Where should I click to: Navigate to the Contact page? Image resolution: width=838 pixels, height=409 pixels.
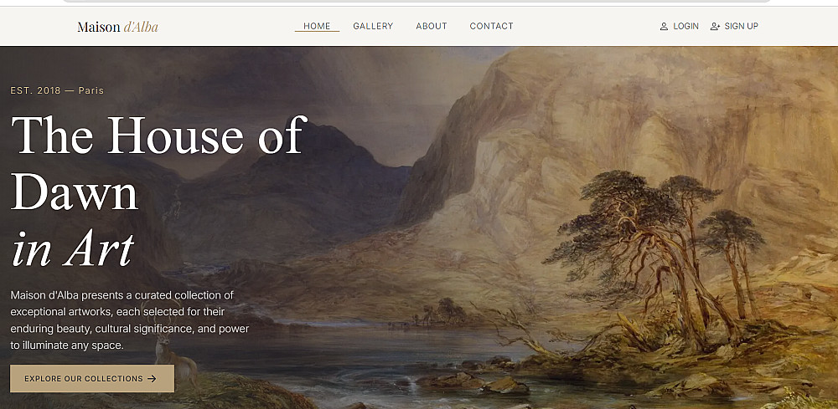491,26
